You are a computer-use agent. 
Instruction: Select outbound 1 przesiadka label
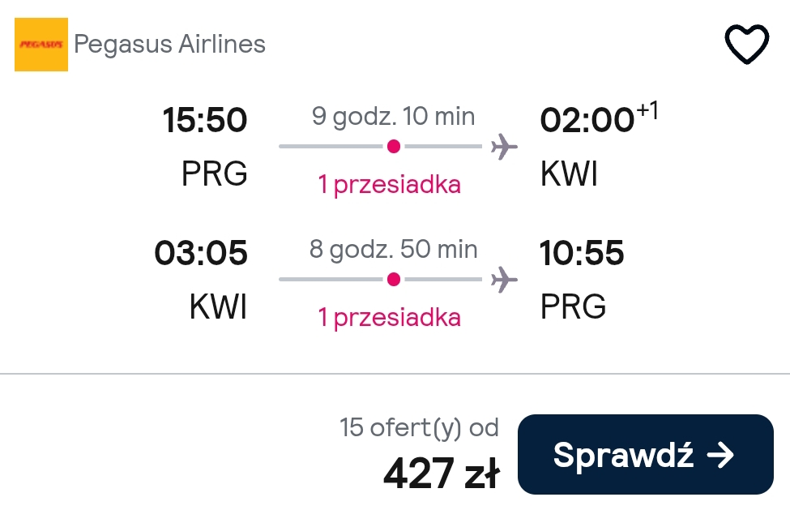[390, 184]
